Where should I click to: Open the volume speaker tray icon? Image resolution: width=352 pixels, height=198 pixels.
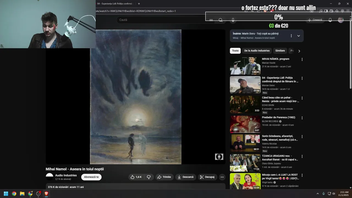(x=334, y=194)
